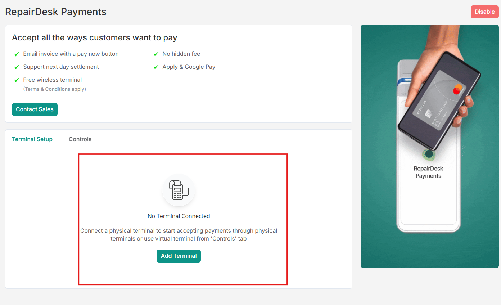Viewport: 501px width, 305px height.
Task: Click the checkmark beside Free wireless terminal
Action: 17,80
